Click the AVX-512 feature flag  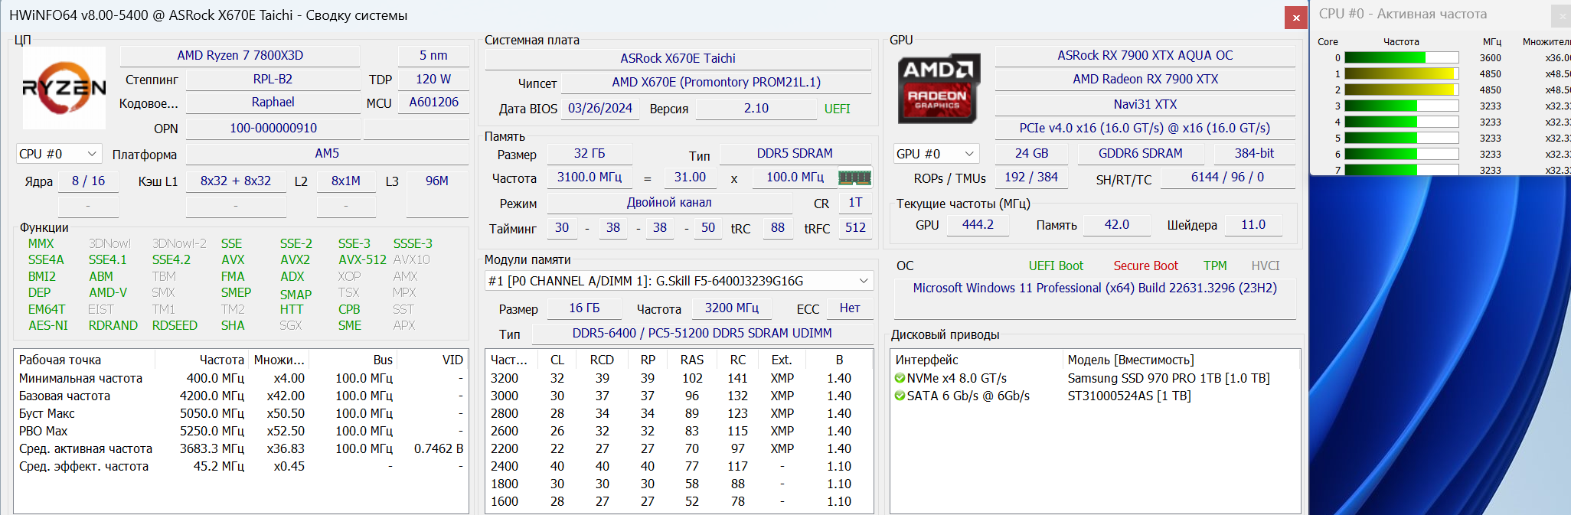click(x=362, y=259)
